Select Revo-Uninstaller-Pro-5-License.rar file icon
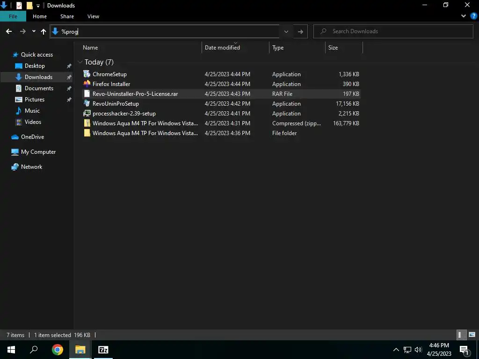The width and height of the screenshot is (479, 359). pos(87,93)
